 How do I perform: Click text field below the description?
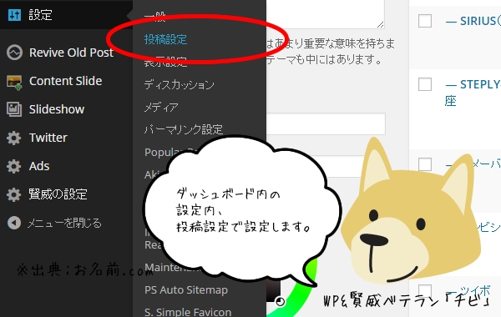click(x=326, y=123)
